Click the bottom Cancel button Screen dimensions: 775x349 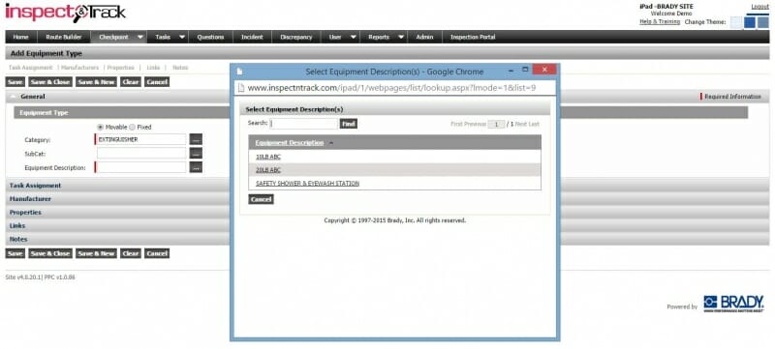coord(157,253)
